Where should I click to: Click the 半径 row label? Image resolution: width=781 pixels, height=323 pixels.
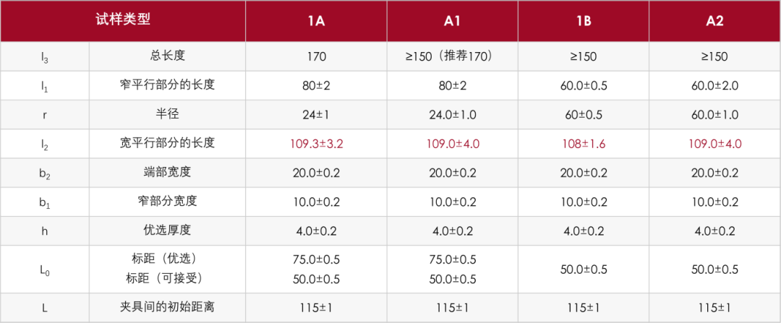click(x=167, y=114)
